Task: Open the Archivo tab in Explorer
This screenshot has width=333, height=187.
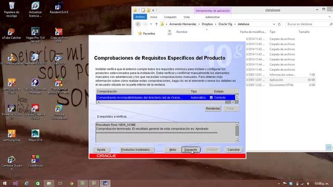Action: coord(140,17)
